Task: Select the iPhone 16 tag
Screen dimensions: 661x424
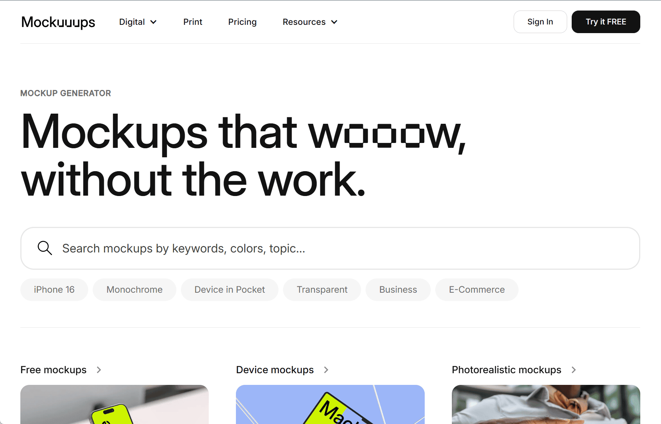Action: pyautogui.click(x=54, y=290)
